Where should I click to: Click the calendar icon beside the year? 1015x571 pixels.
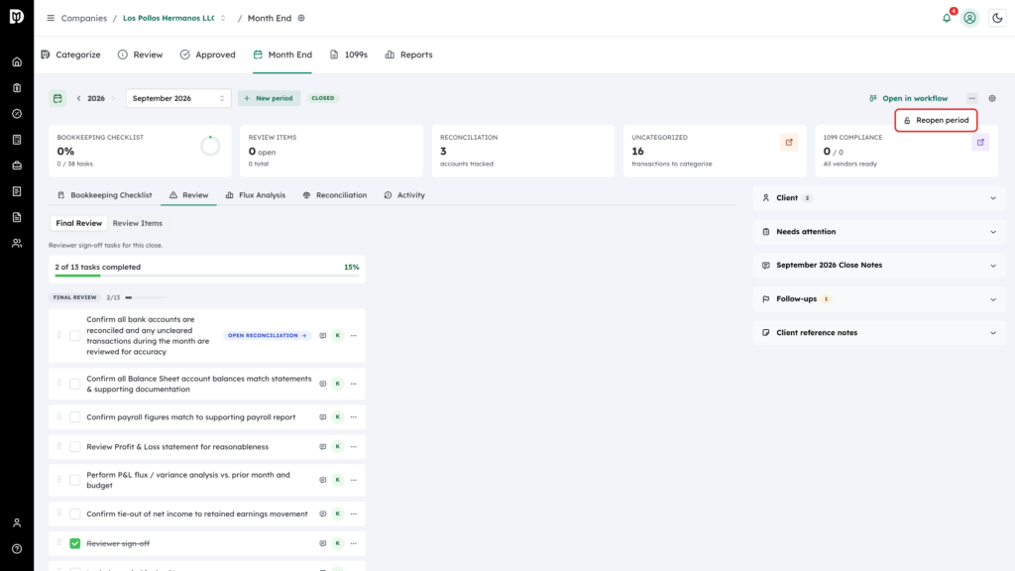pyautogui.click(x=57, y=98)
